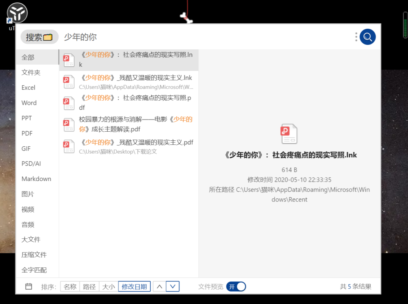
Task: Filter results by Markdown
Action: pos(37,179)
